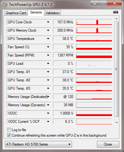This screenshot has width=124, height=152.
Task: Expand the GPU Load sensor options
Action: [x=48, y=64]
